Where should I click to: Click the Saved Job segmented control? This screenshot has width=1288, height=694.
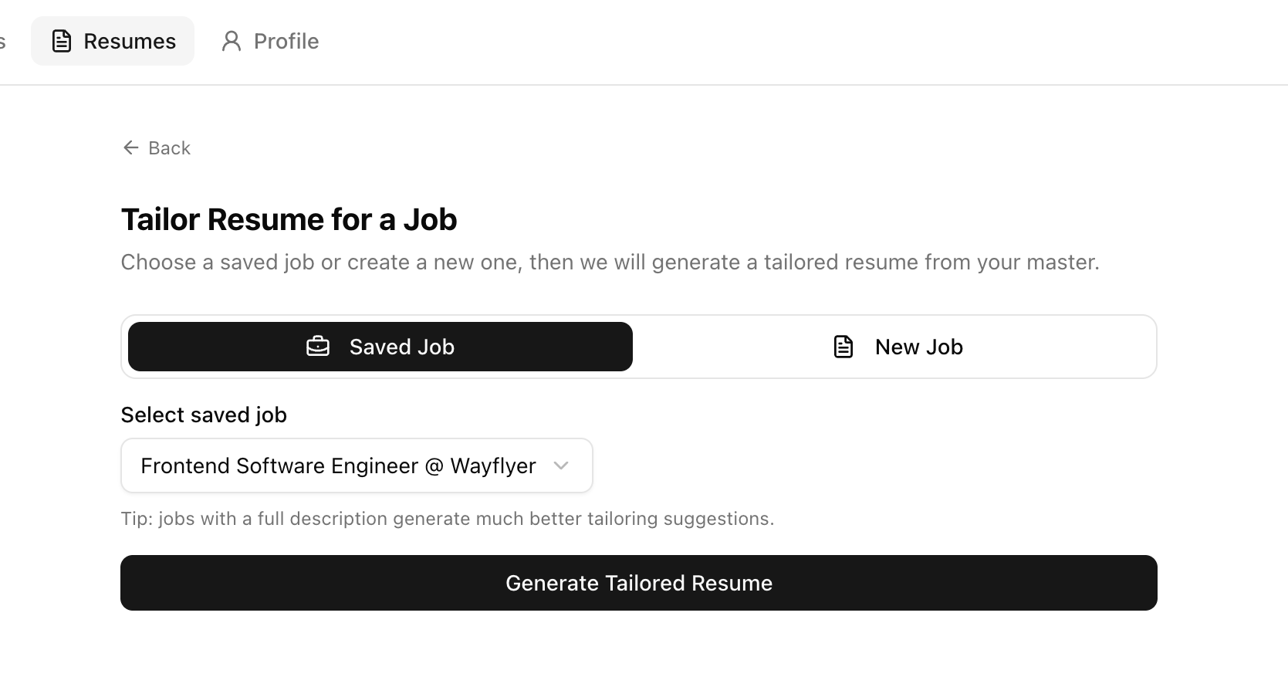(379, 346)
